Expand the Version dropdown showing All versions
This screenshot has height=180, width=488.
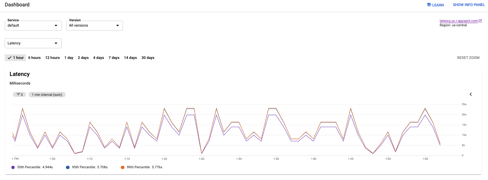94,26
